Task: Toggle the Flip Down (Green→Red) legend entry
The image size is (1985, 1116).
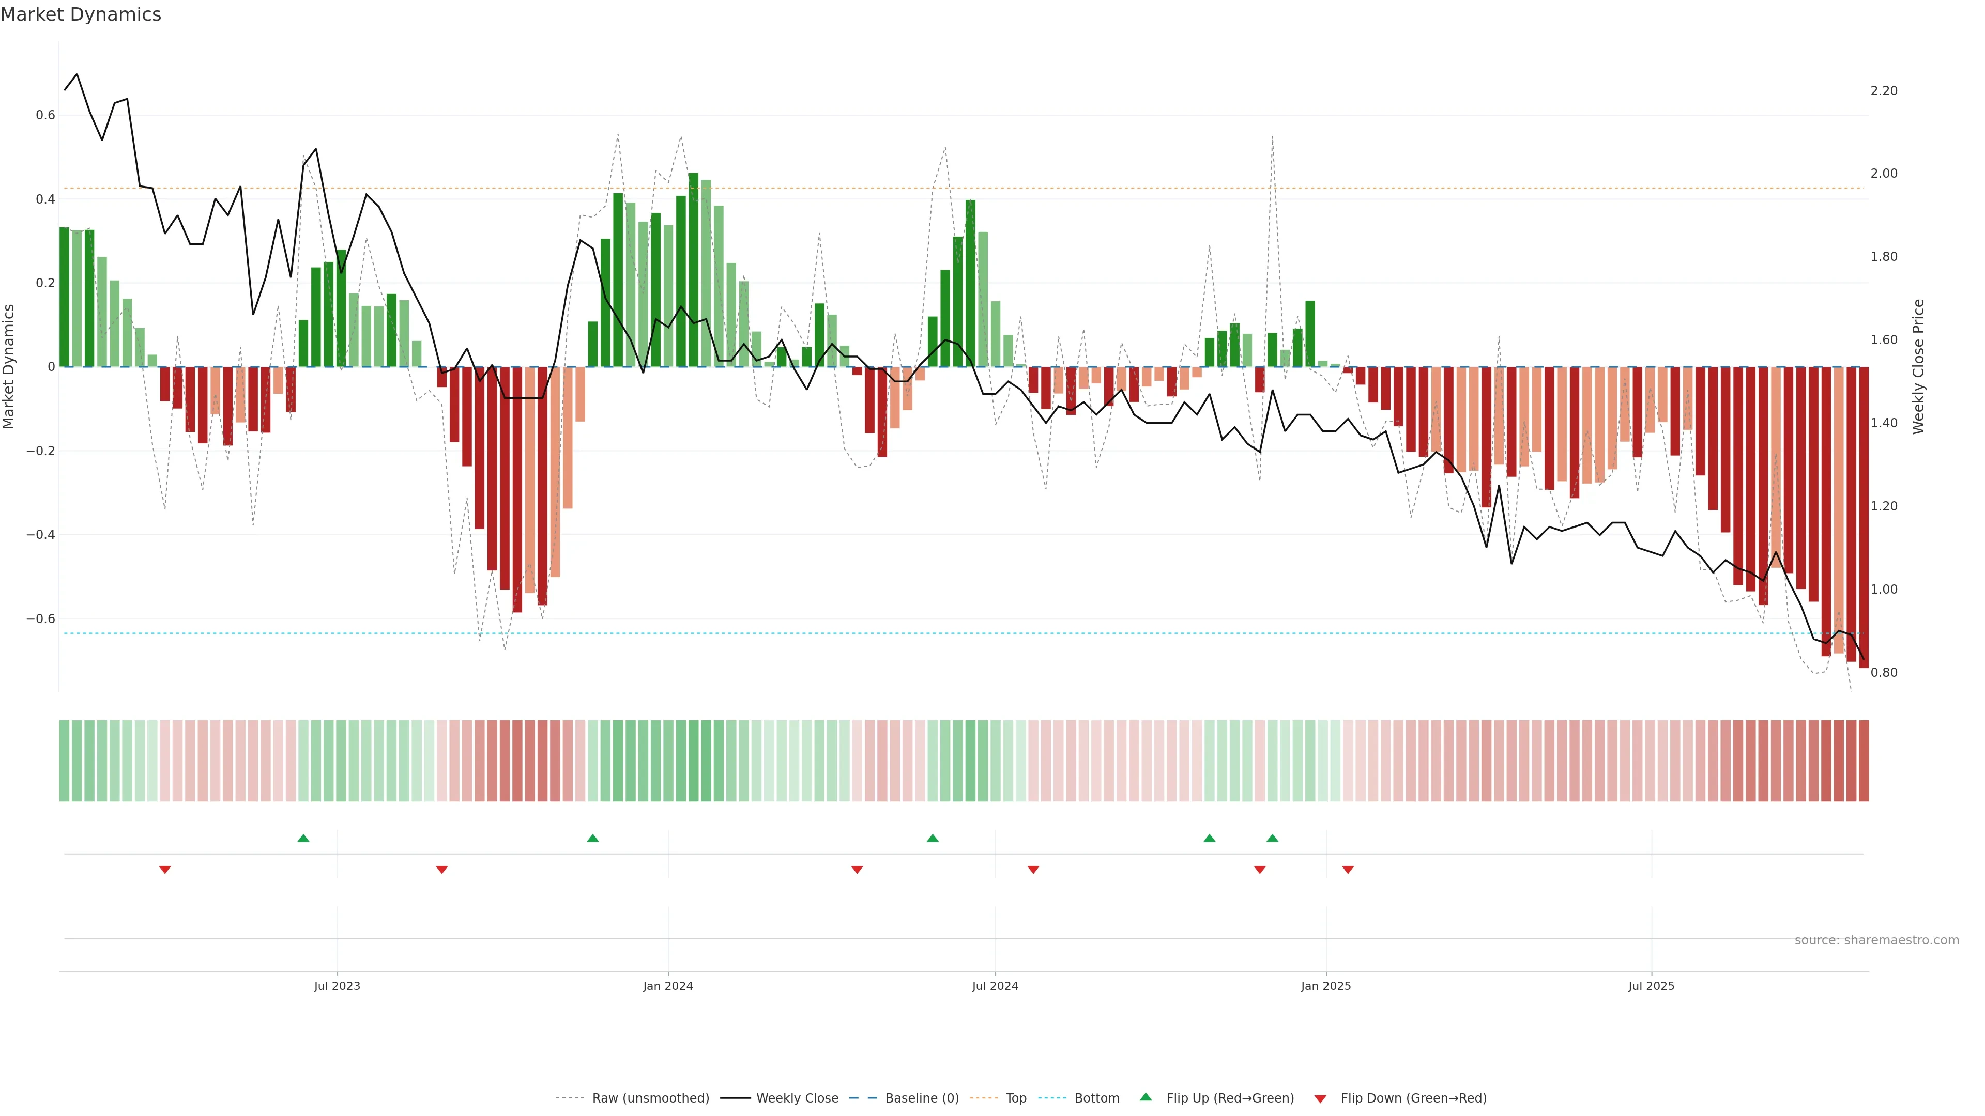Action: 1413,1098
